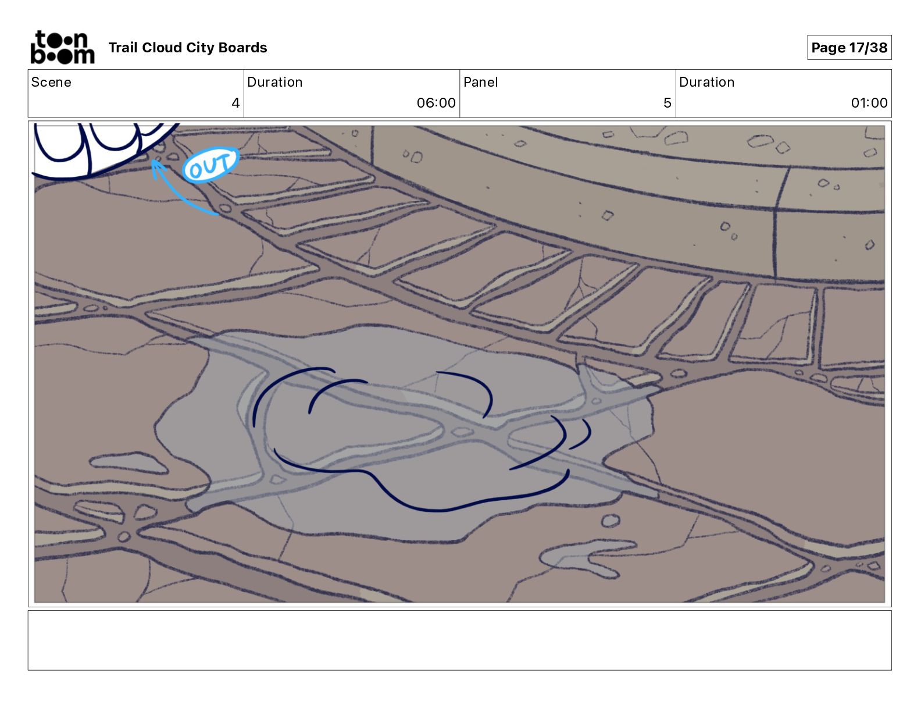
Task: Select the Scene number 4 cell
Action: coord(136,94)
